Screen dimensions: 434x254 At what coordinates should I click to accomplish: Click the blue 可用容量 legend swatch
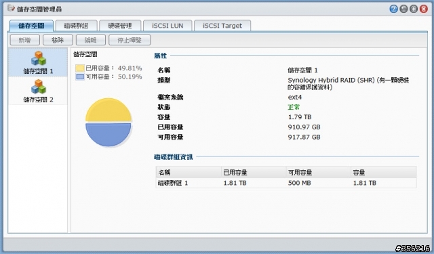coord(80,77)
